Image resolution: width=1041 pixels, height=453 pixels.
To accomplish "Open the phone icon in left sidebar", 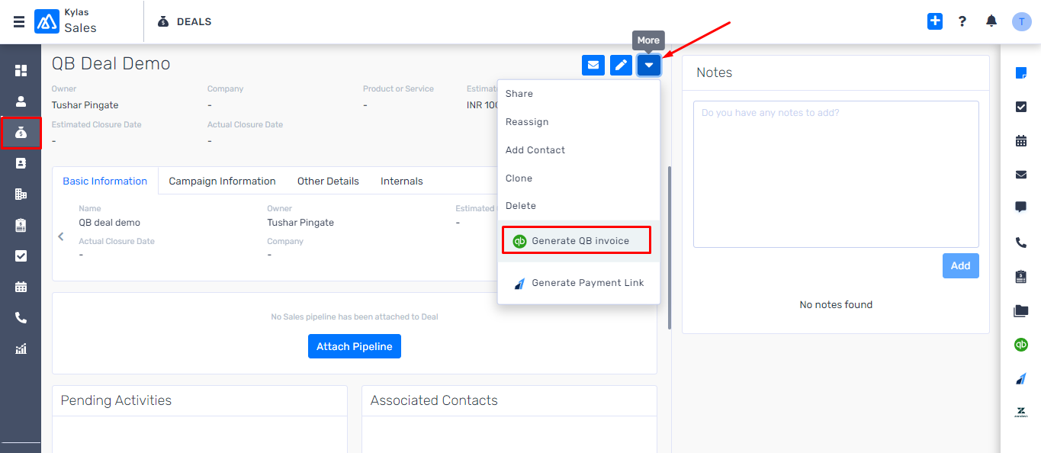I will [x=21, y=317].
